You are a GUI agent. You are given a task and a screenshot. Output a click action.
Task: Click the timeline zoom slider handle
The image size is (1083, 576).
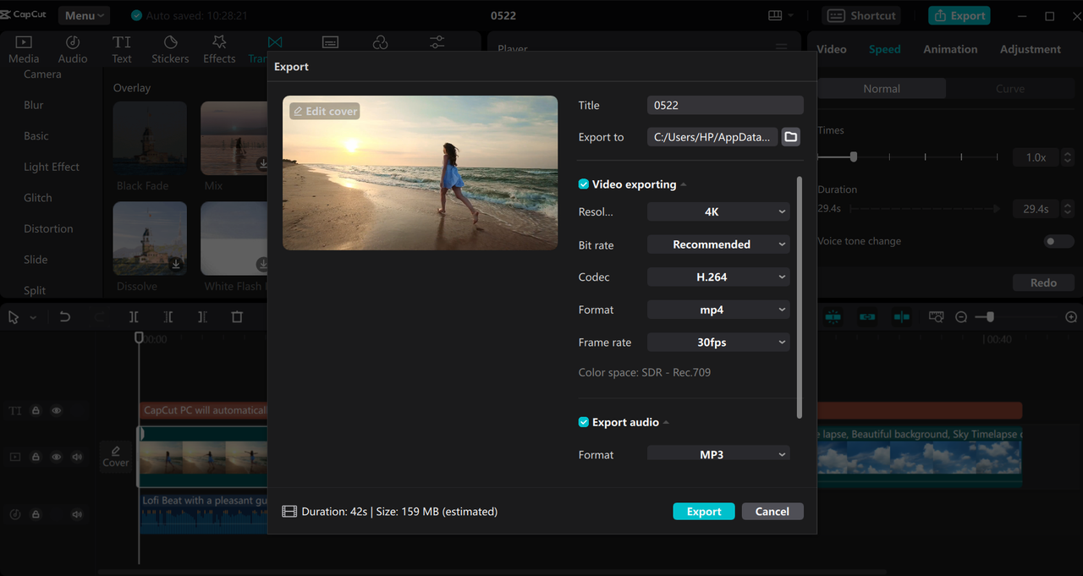coord(990,317)
